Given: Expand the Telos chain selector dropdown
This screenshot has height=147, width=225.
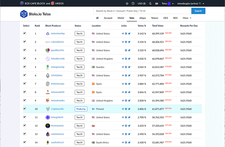Looking at the screenshot, I should [168, 4].
